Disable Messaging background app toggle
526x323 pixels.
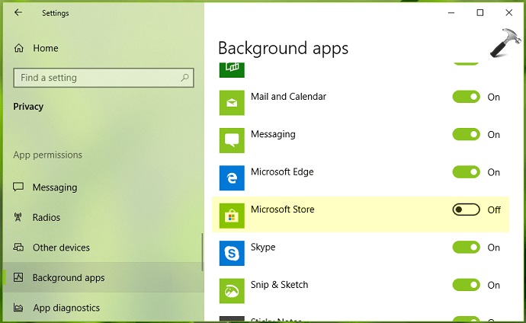pos(466,134)
